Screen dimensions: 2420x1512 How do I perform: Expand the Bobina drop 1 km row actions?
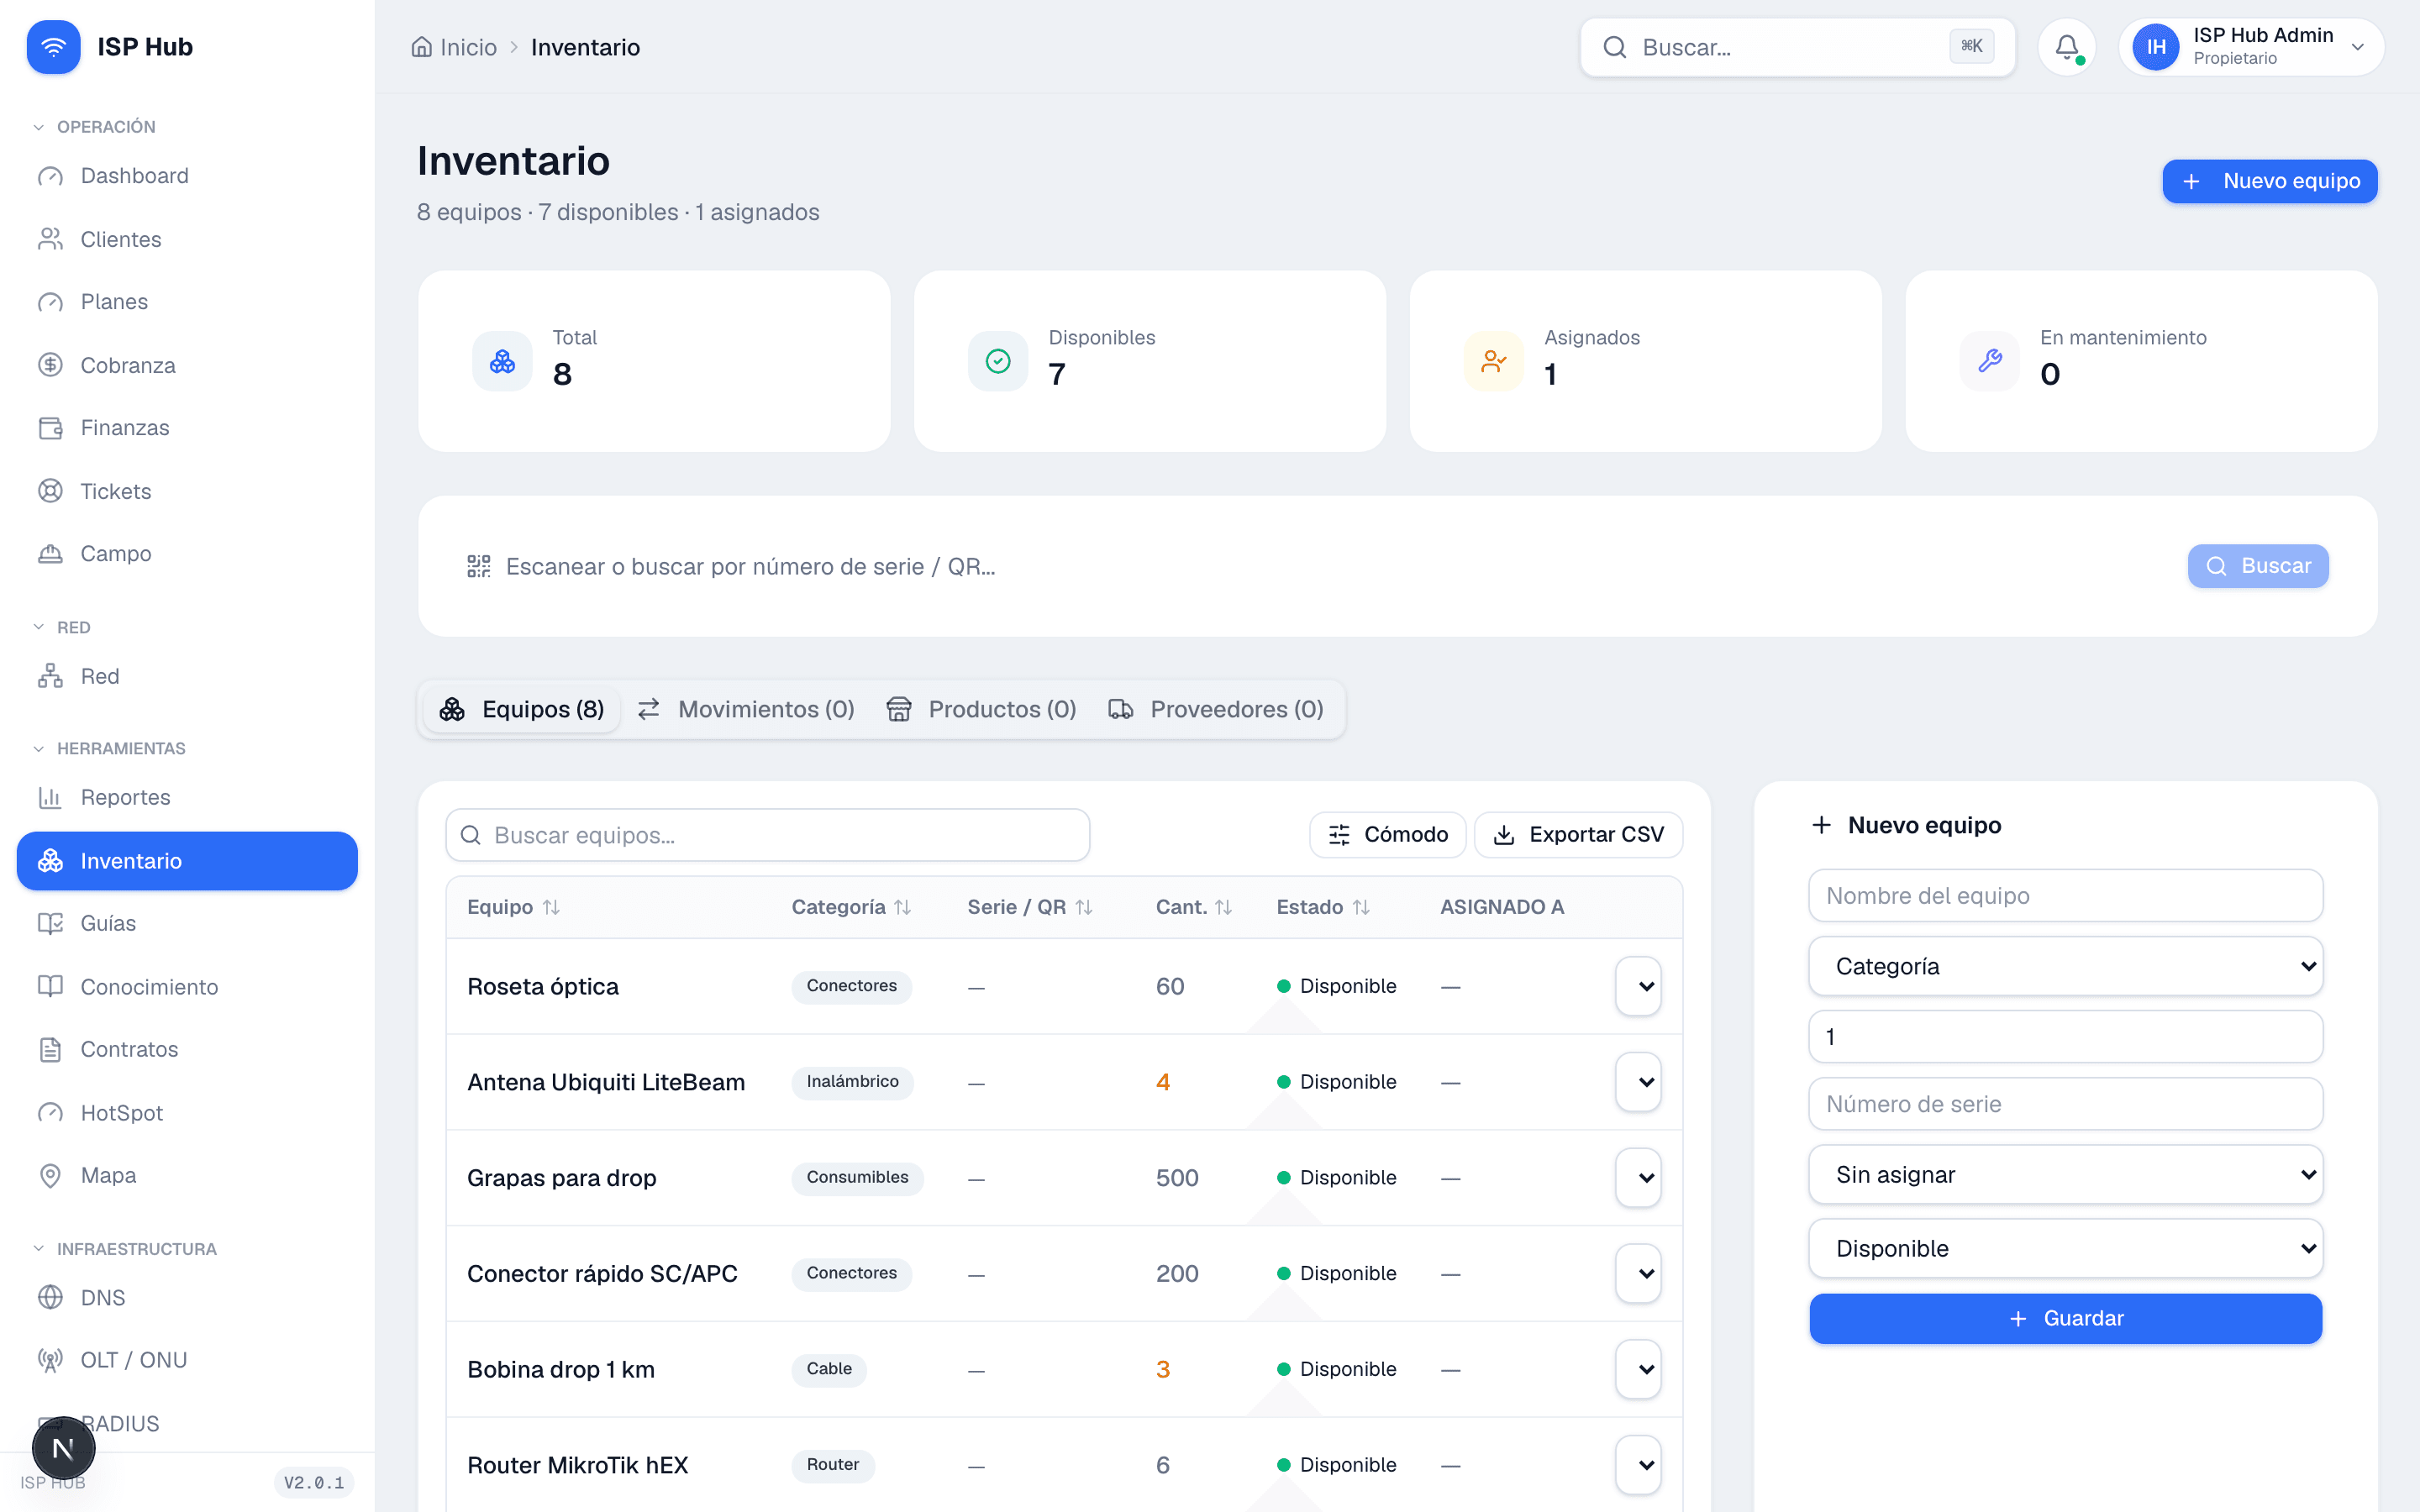click(x=1638, y=1369)
